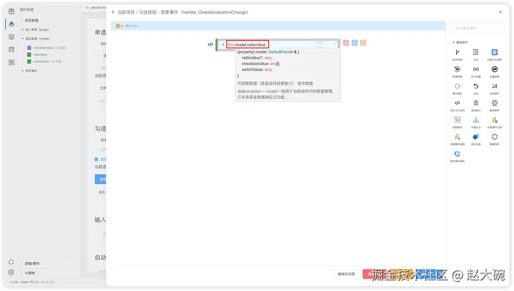The image size is (514, 291).
Task: Expand the code editor to fullscreen
Action: (x=335, y=44)
